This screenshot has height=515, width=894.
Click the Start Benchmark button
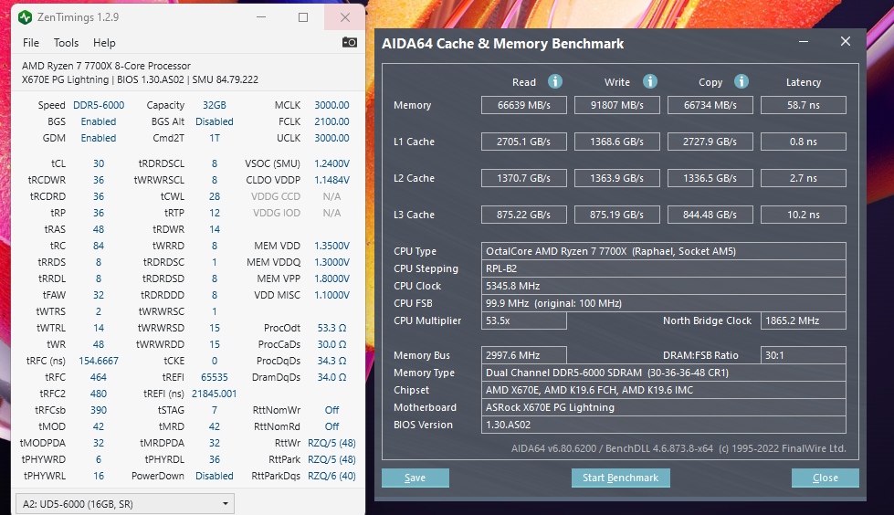click(620, 478)
